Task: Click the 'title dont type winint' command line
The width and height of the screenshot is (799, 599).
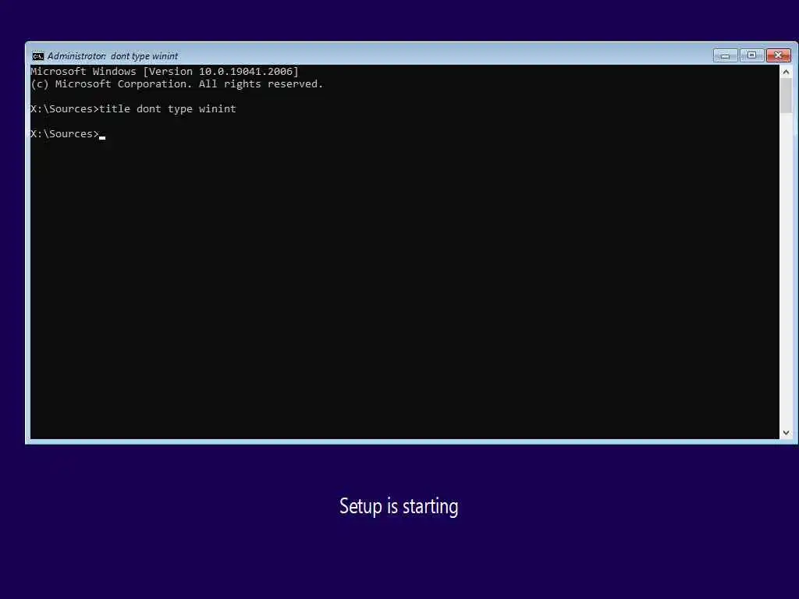Action: pos(133,108)
